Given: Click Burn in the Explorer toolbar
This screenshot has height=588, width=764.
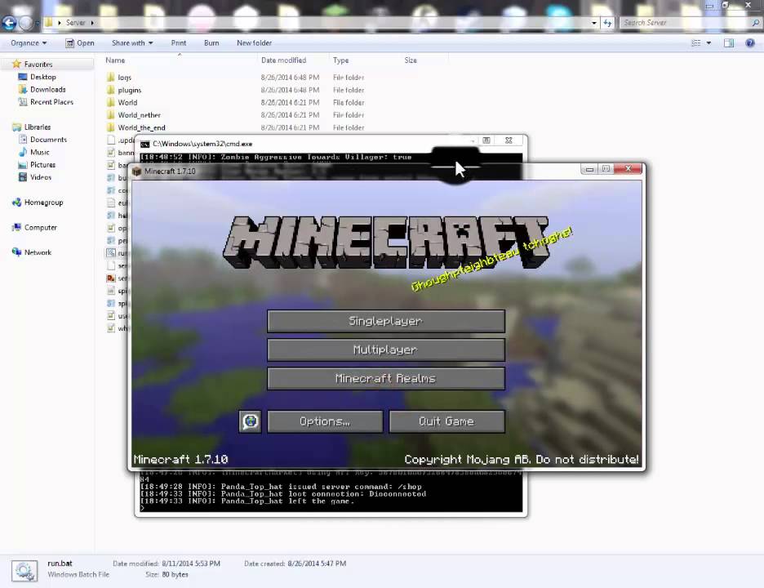Looking at the screenshot, I should [x=211, y=43].
